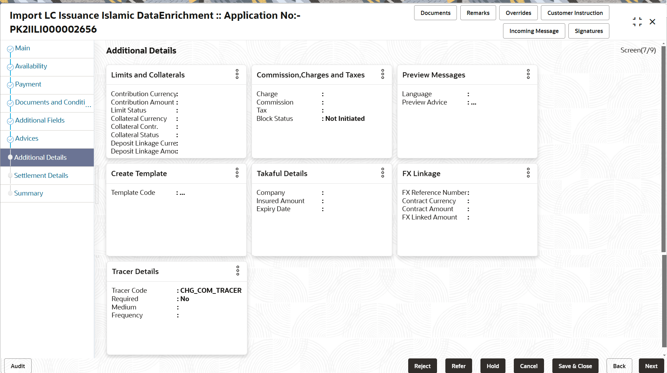Viewport: 667px width, 373px height.
Task: View Incoming Message
Action: (x=534, y=31)
